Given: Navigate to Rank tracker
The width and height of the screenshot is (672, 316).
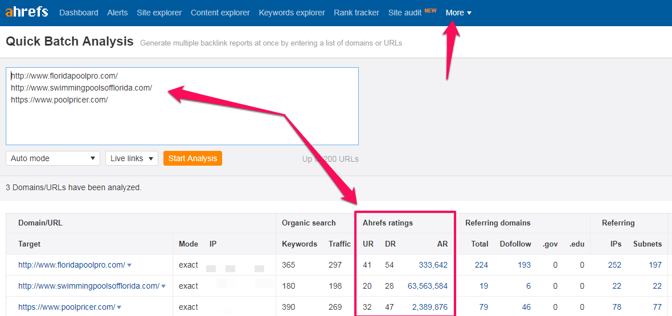Looking at the screenshot, I should 357,13.
